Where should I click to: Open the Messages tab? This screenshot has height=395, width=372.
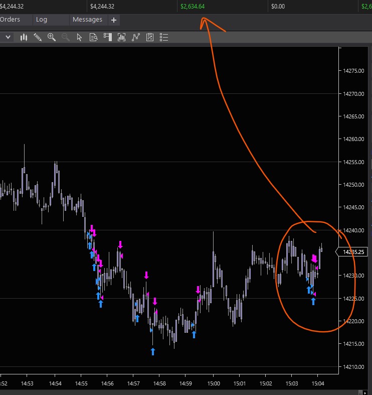point(87,20)
